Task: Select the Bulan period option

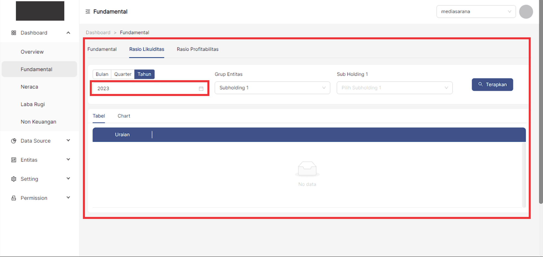Action: click(x=102, y=74)
